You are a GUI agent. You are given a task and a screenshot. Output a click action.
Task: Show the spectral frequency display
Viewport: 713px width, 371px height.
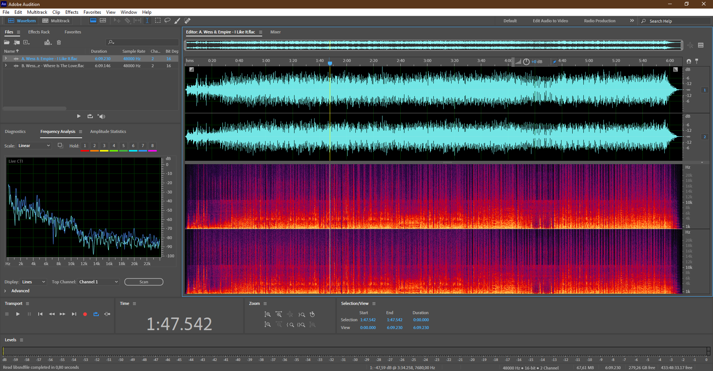93,21
